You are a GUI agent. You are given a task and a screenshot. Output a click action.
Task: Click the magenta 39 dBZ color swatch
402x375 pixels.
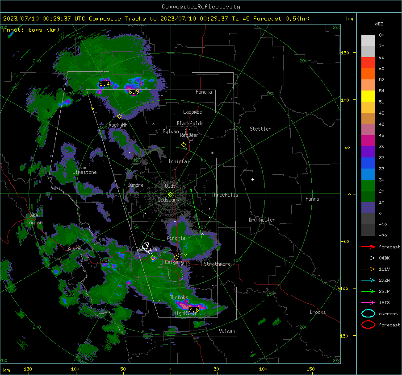368,141
